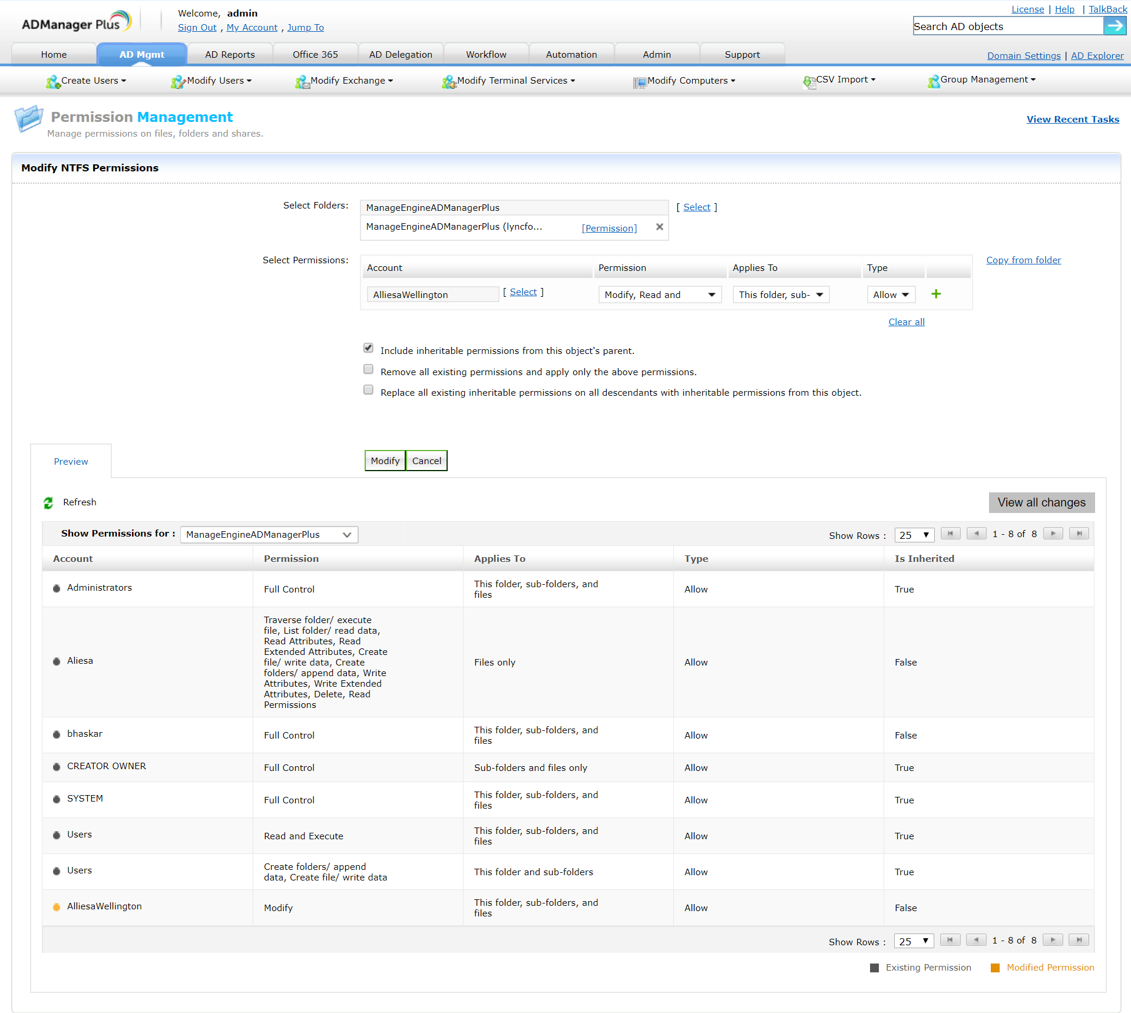Click the green Refresh icon

(x=48, y=502)
